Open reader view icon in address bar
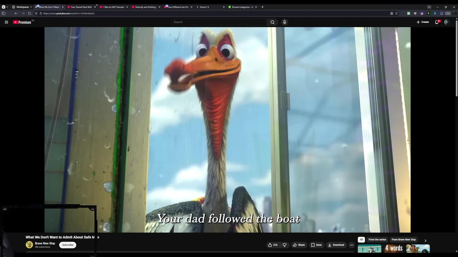The image size is (458, 257). pyautogui.click(x=391, y=13)
